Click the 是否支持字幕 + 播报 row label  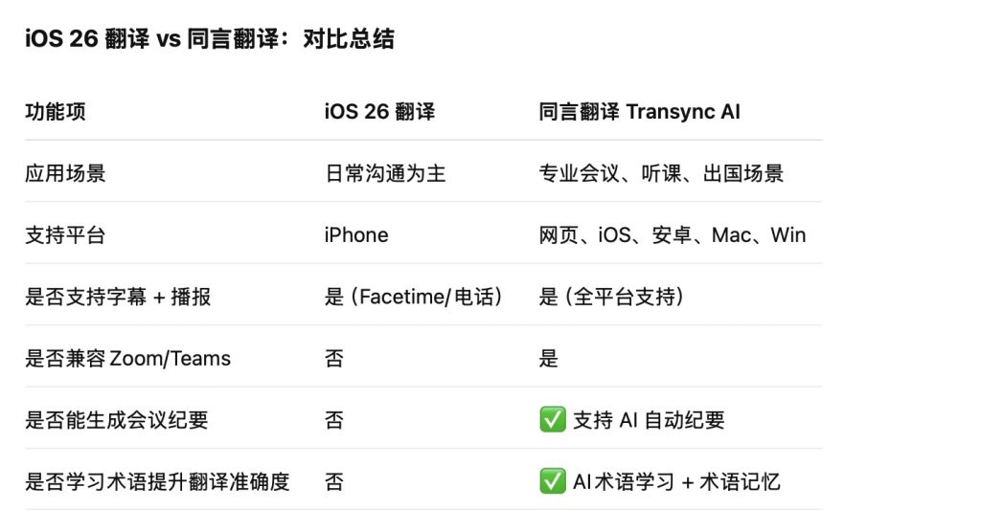coord(118,297)
